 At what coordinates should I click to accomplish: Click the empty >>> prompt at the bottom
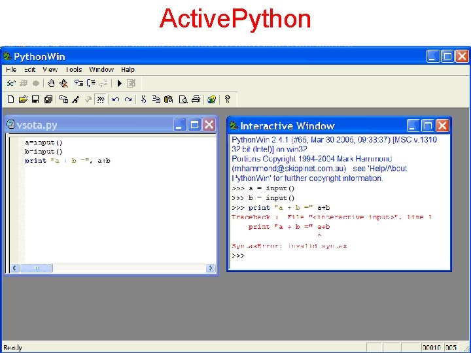(238, 256)
